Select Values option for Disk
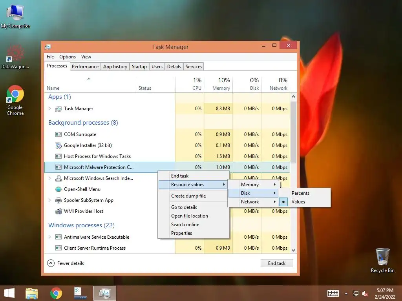The image size is (402, 301). click(304, 202)
